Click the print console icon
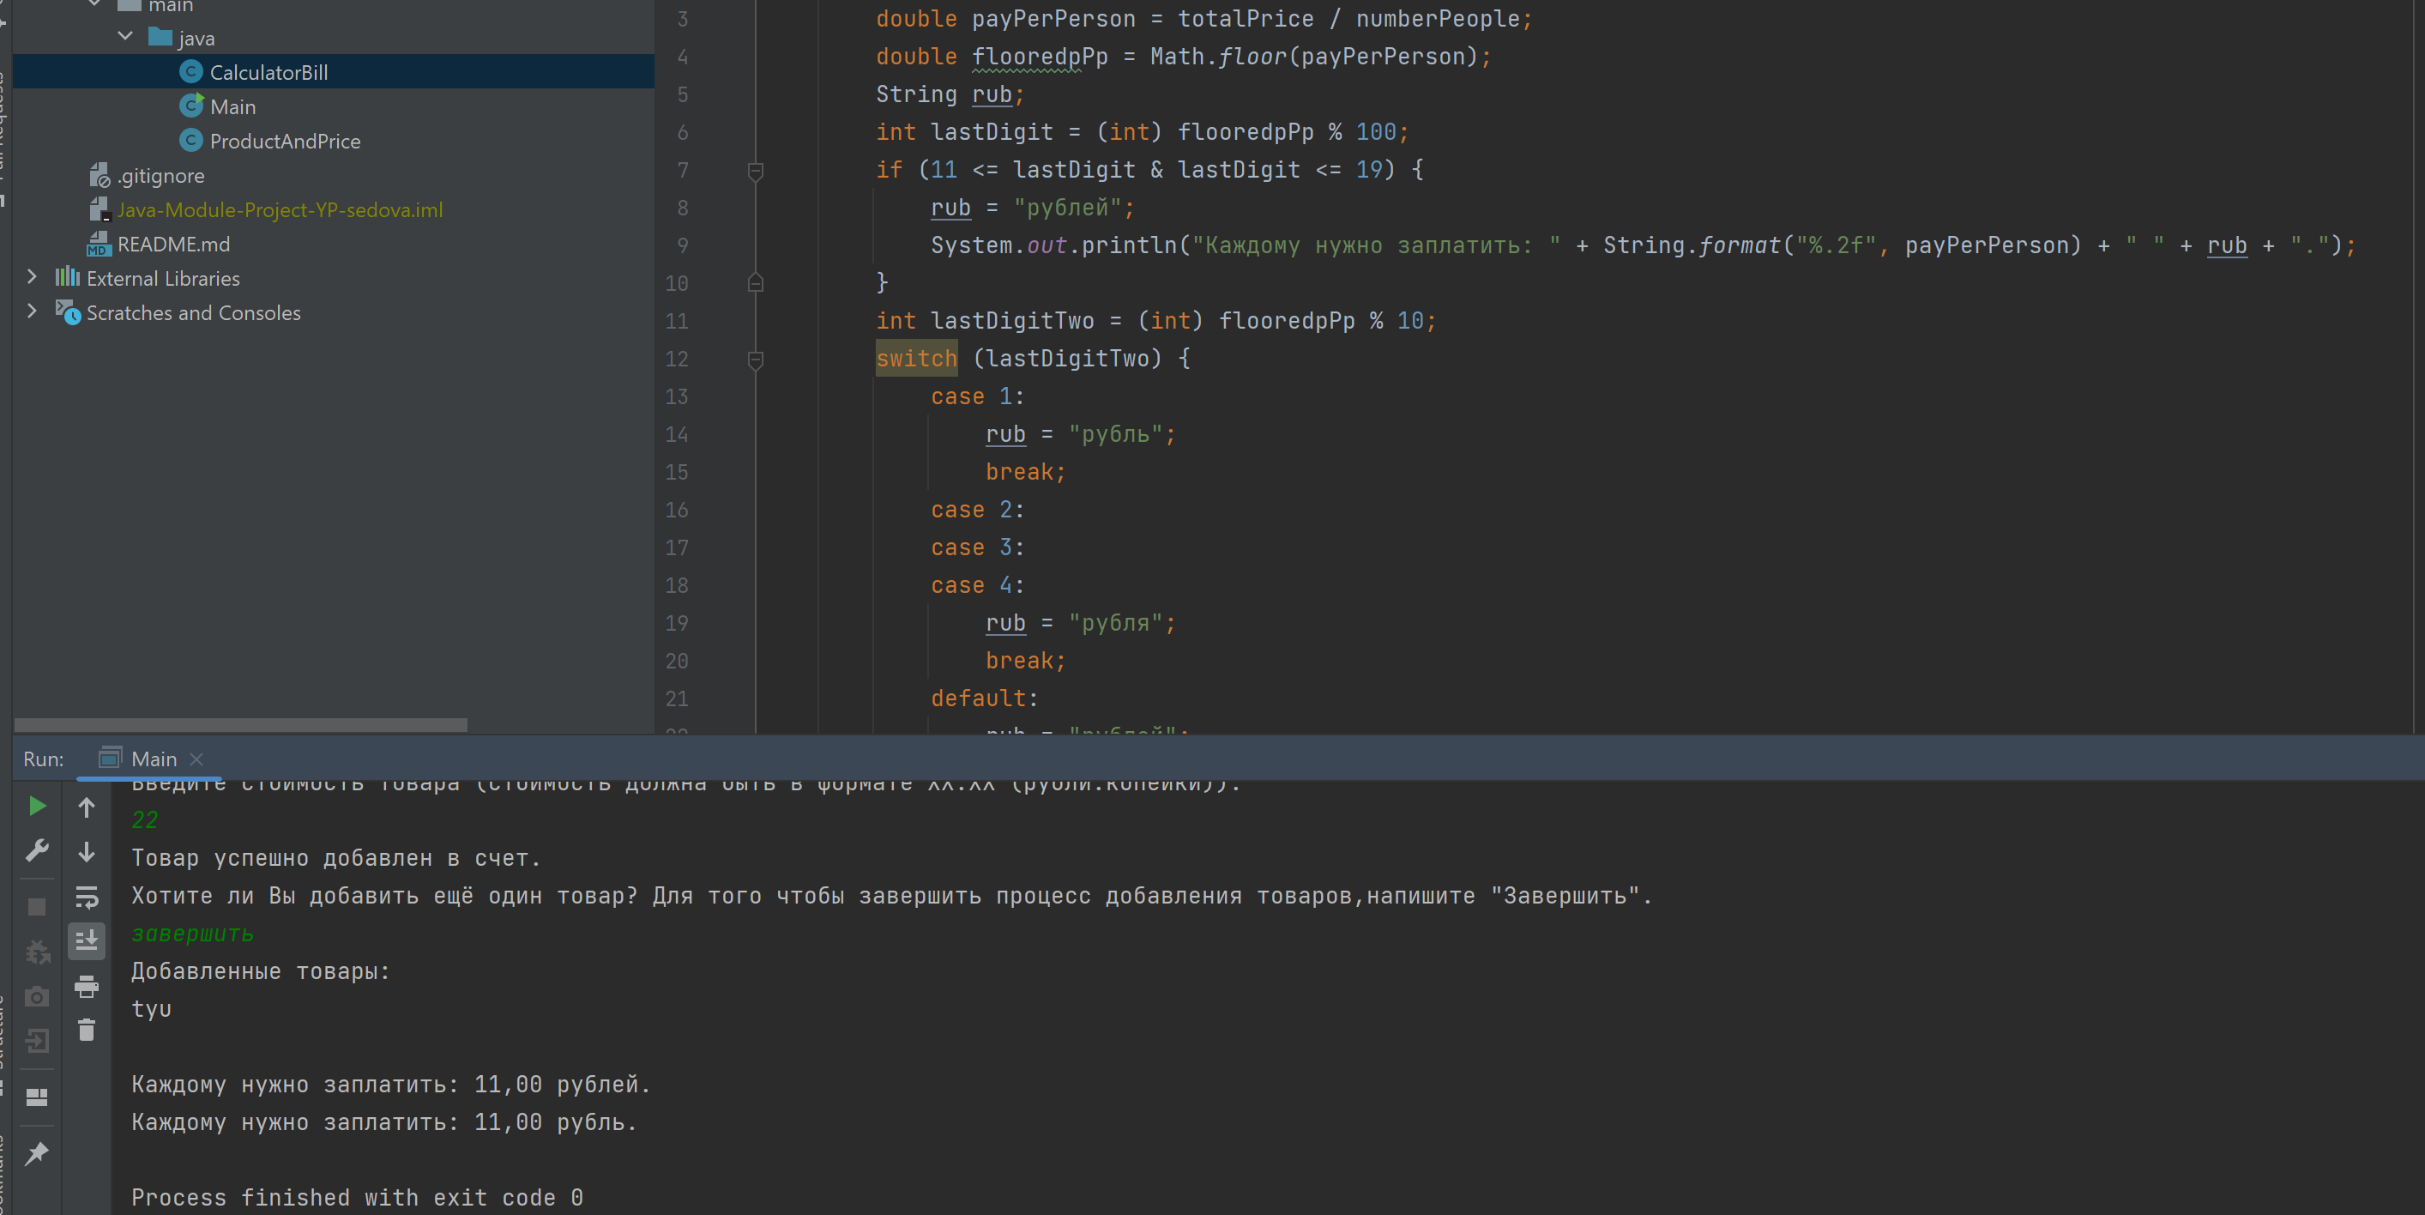The height and width of the screenshot is (1215, 2425). pyautogui.click(x=87, y=986)
